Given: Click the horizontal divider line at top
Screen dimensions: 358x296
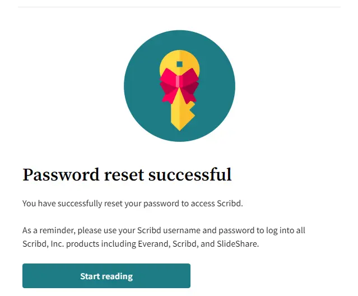Looking at the screenshot, I should 179,7.
